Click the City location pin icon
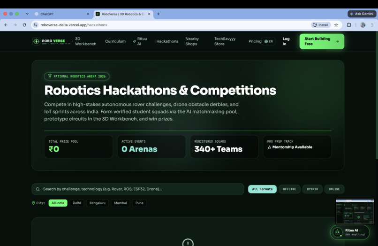The width and height of the screenshot is (378, 246). (33, 203)
